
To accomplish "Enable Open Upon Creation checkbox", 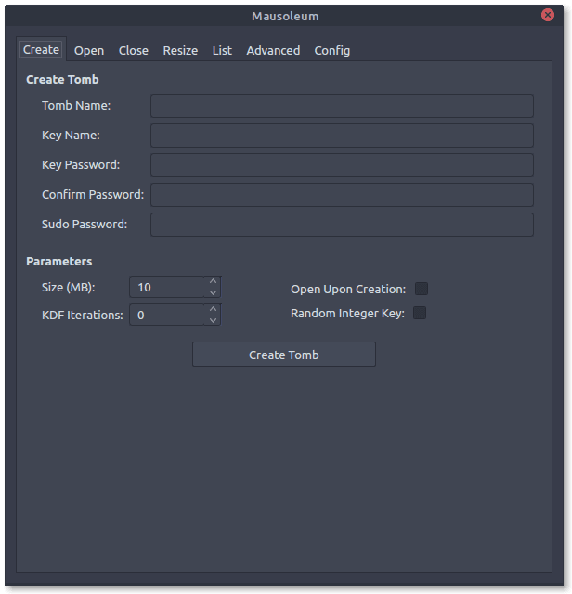I will point(422,289).
